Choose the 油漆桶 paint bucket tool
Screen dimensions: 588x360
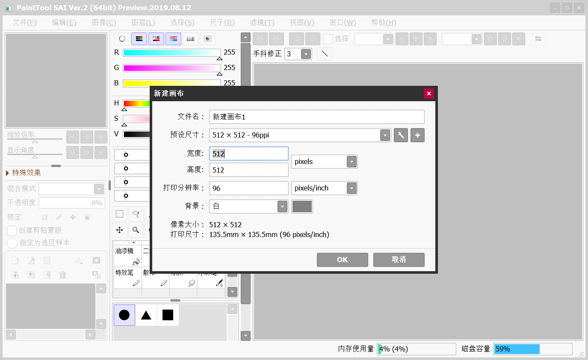point(127,256)
